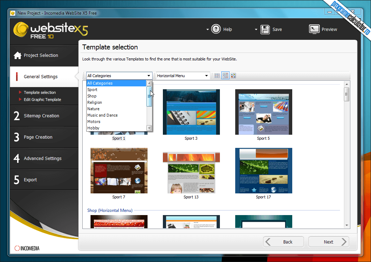
Task: Click the red arrow beside Template selection
Action: 20,92
